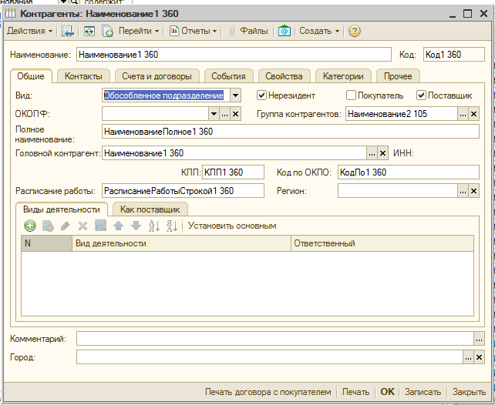Click into the Полное наименование field

(290, 132)
